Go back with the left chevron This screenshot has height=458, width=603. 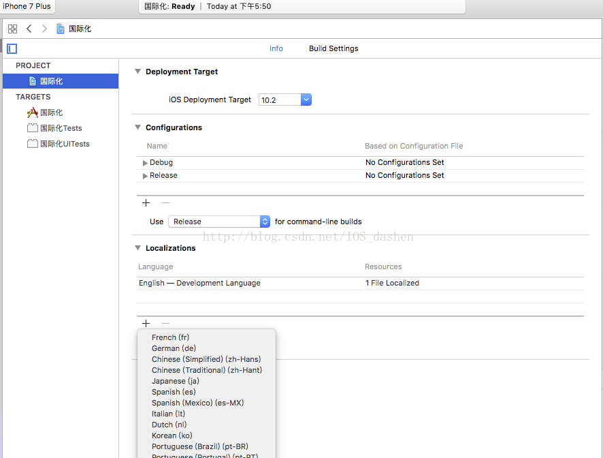pos(29,29)
